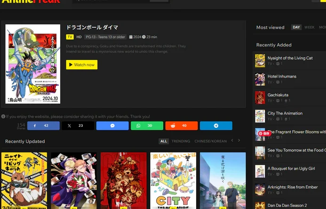Viewport: 326px width, 209px height.
Task: Select the DAY tab in Most viewed
Action: pyautogui.click(x=296, y=27)
